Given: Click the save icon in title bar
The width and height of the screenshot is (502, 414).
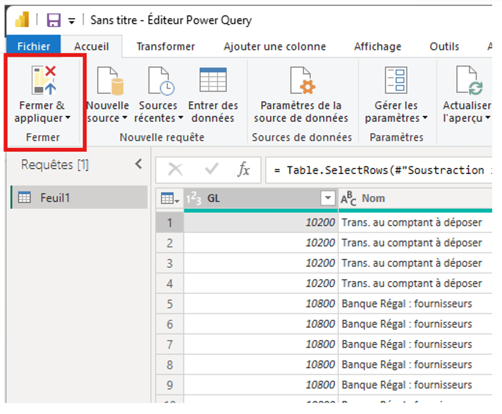Looking at the screenshot, I should 54,21.
